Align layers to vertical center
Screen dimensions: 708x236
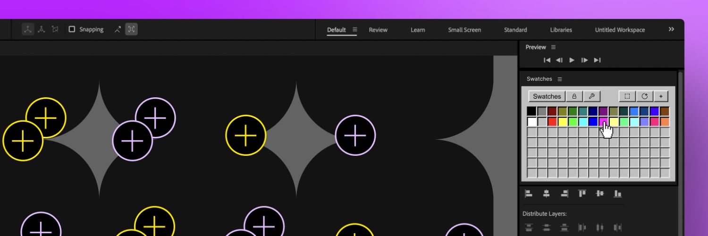[x=600, y=194]
